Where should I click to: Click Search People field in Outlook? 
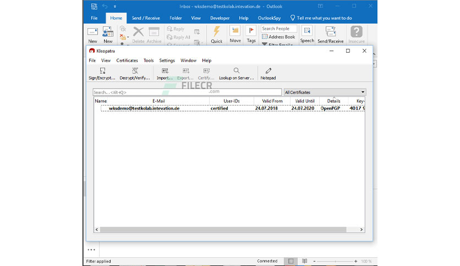[x=279, y=29]
